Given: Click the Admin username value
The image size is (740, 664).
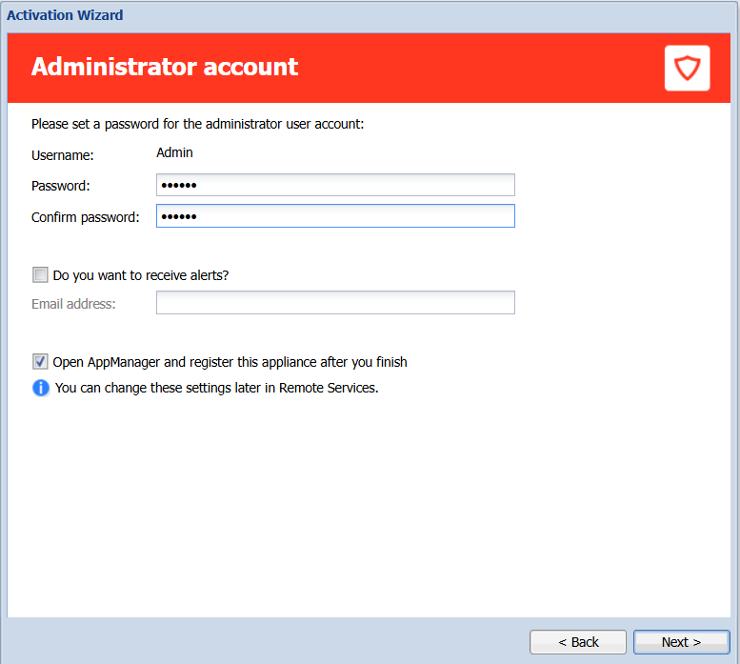Looking at the screenshot, I should 174,152.
